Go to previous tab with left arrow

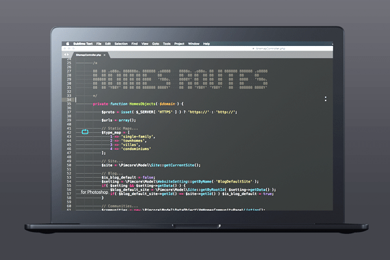65,55
